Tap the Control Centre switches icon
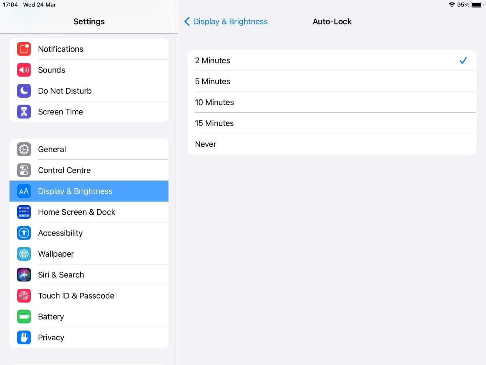Viewport: 486px width, 365px height. click(x=24, y=170)
